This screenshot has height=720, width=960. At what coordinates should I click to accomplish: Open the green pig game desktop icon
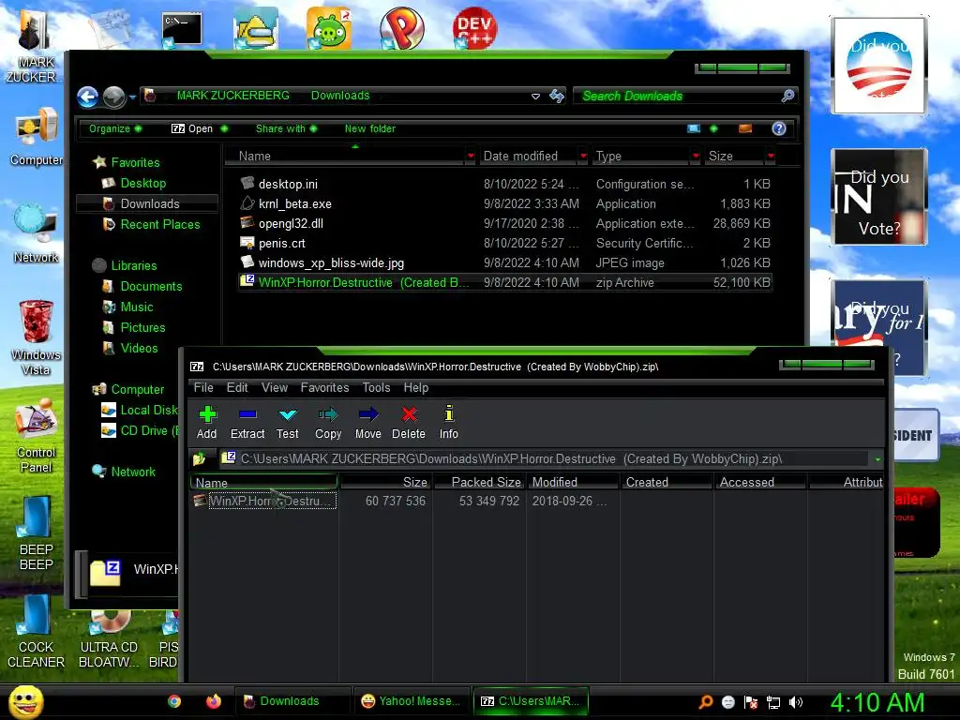[x=329, y=28]
